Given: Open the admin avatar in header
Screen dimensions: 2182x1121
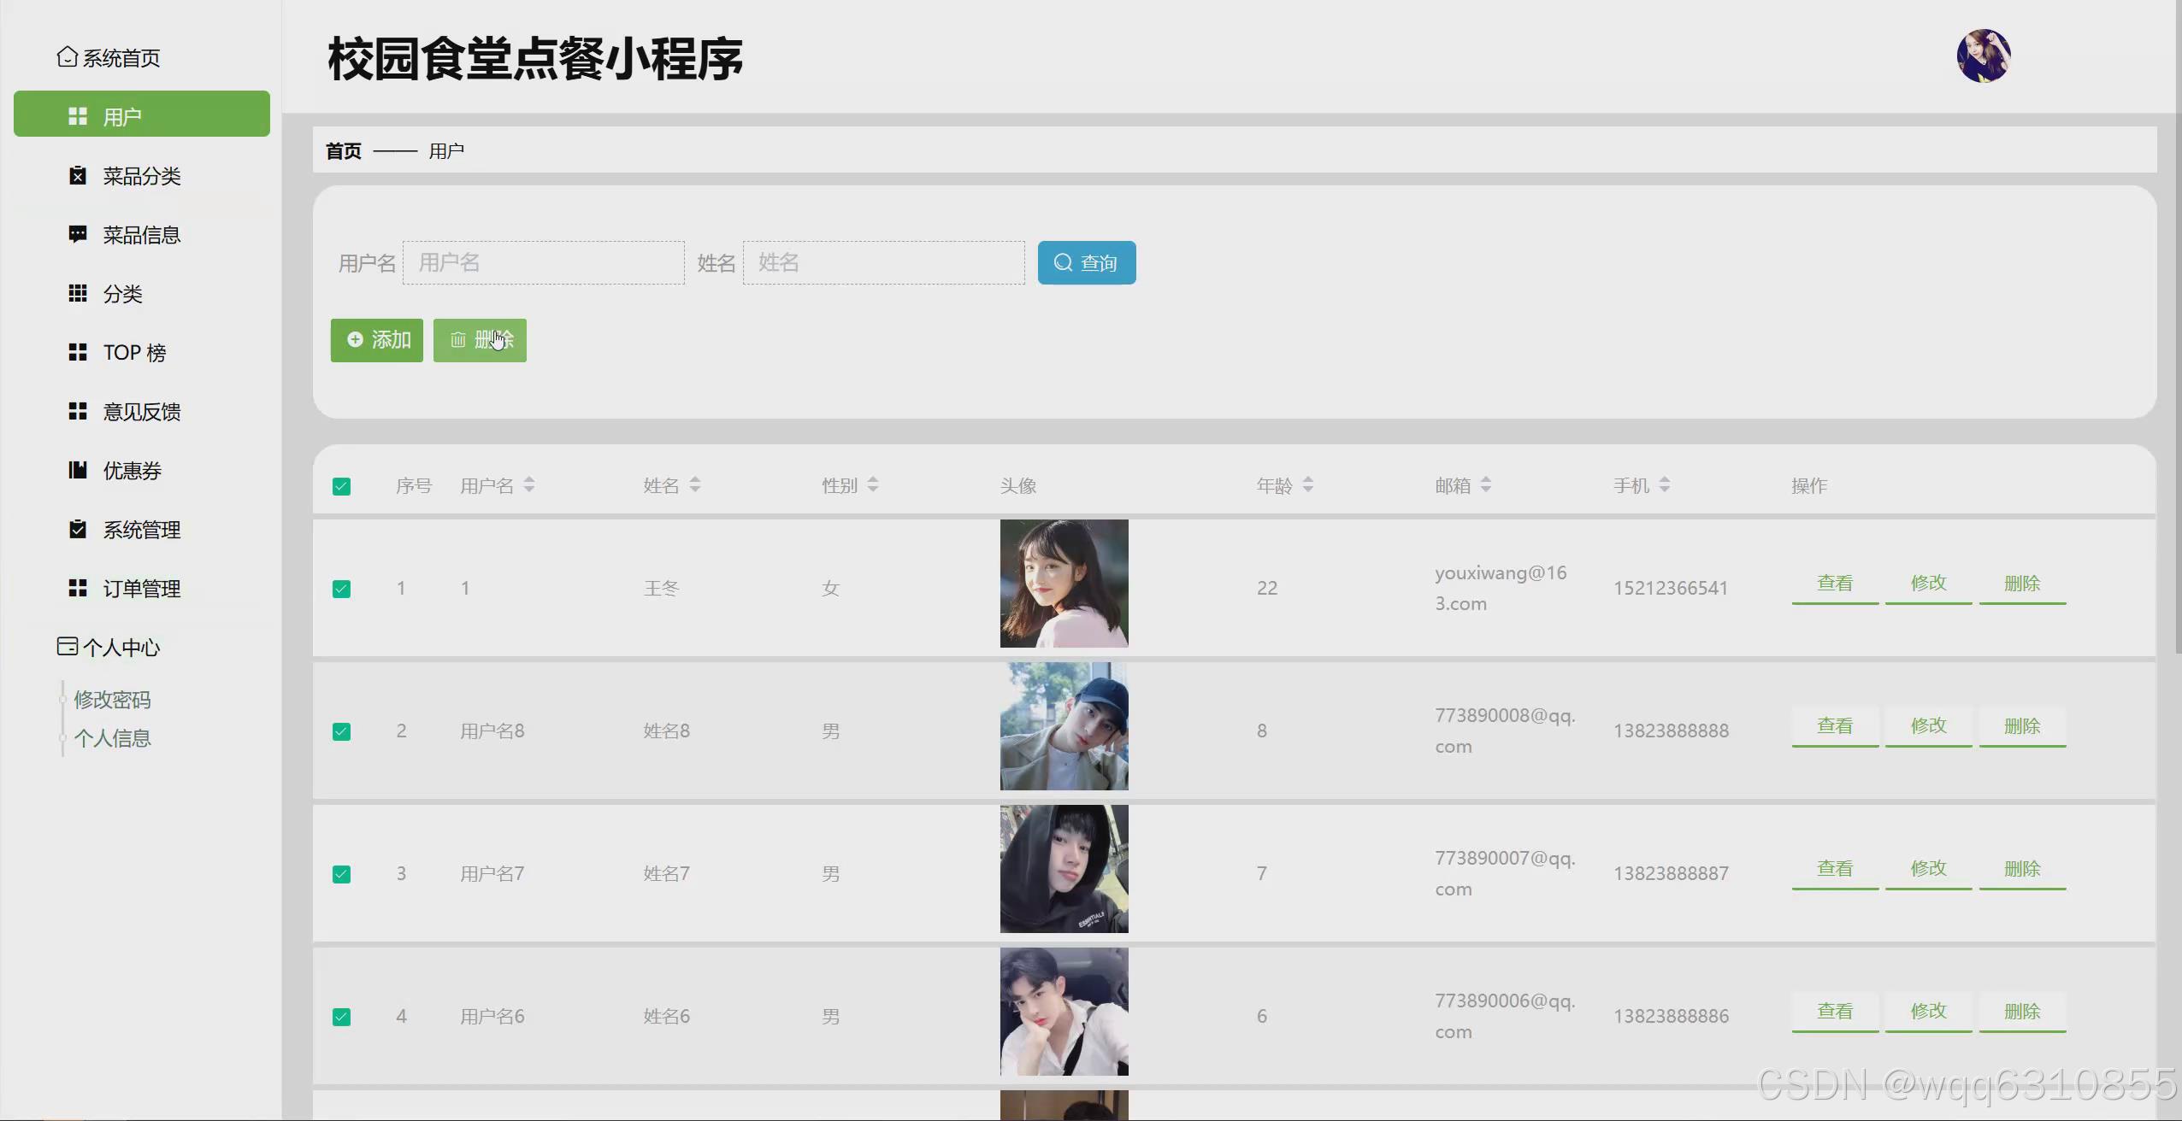Looking at the screenshot, I should pyautogui.click(x=1984, y=56).
